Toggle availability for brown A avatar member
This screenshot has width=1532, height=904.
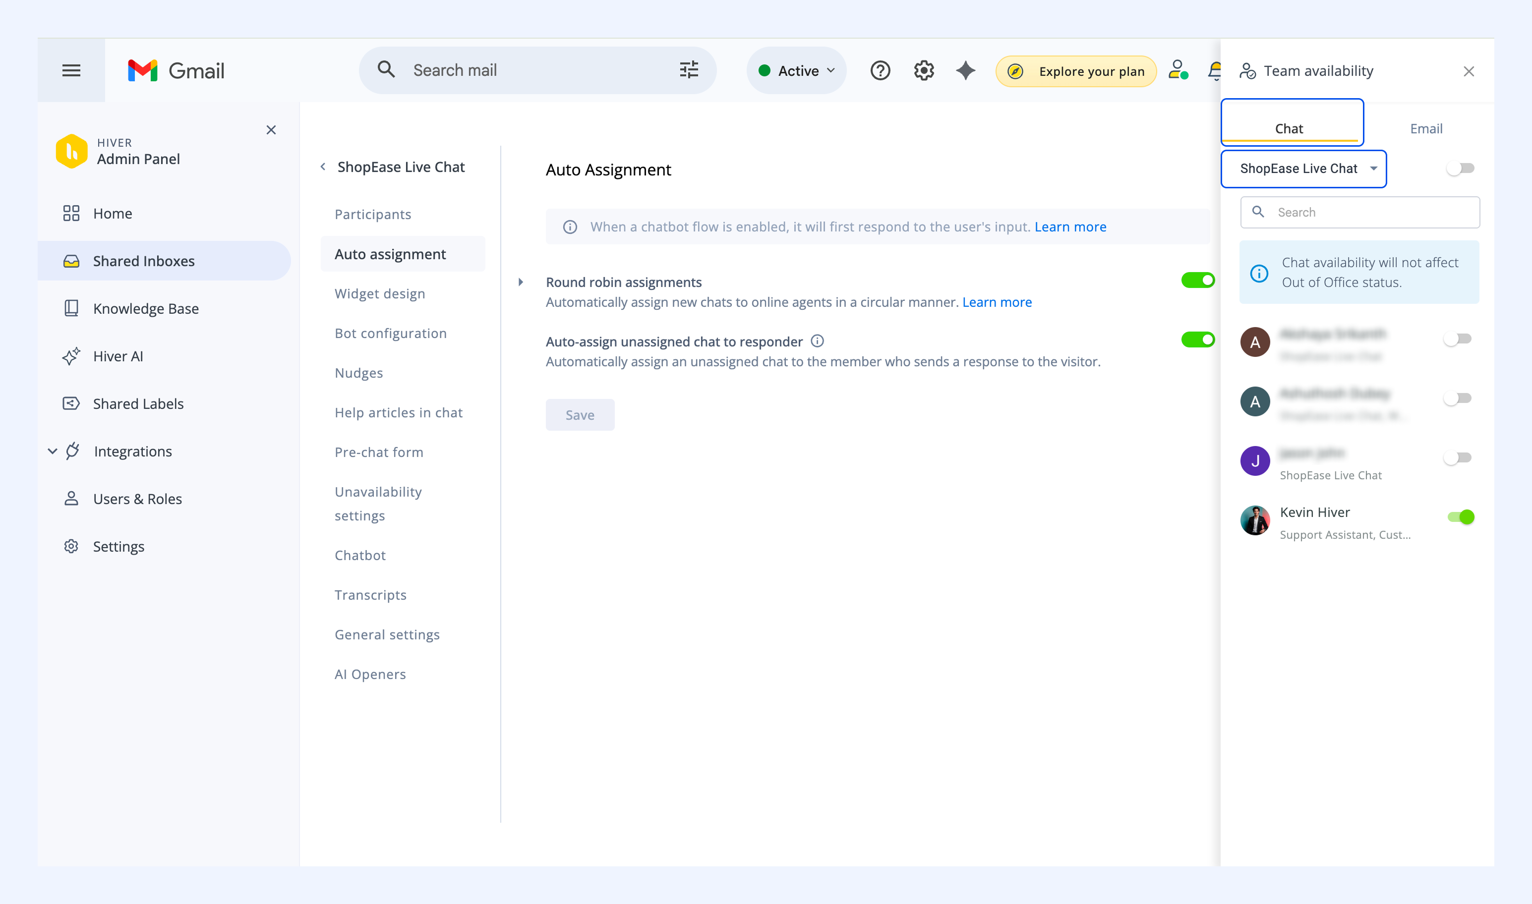pyautogui.click(x=1458, y=339)
